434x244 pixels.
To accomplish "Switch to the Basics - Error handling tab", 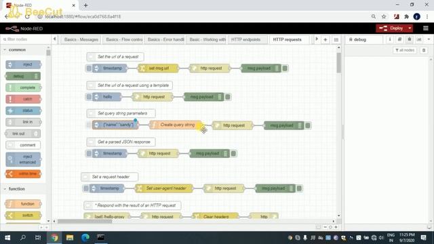I will (x=165, y=40).
